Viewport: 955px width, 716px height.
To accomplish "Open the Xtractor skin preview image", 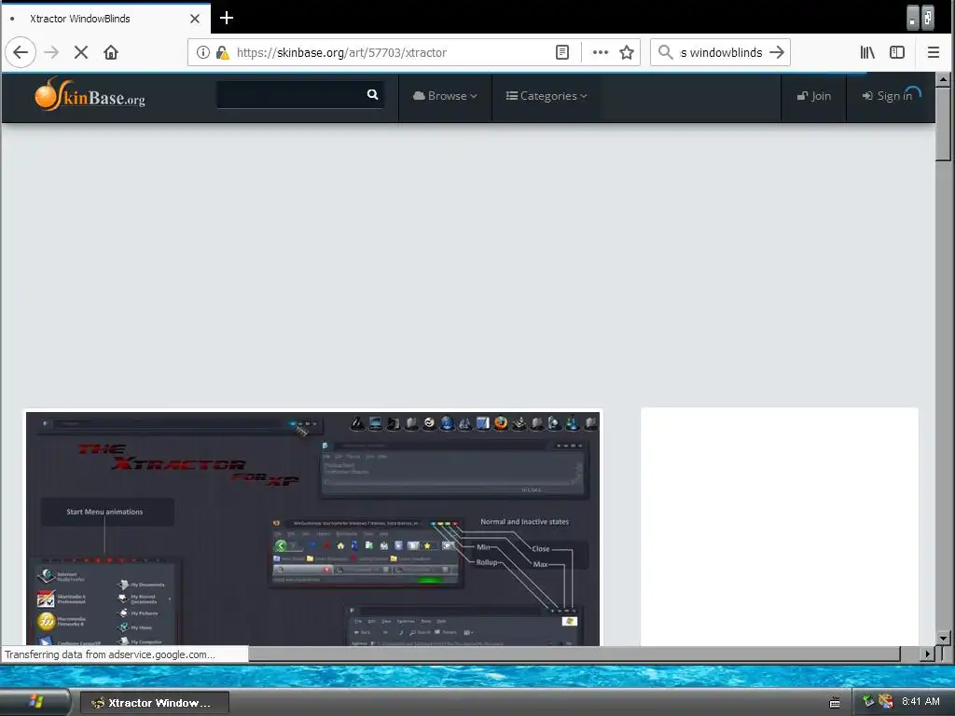I will (313, 529).
